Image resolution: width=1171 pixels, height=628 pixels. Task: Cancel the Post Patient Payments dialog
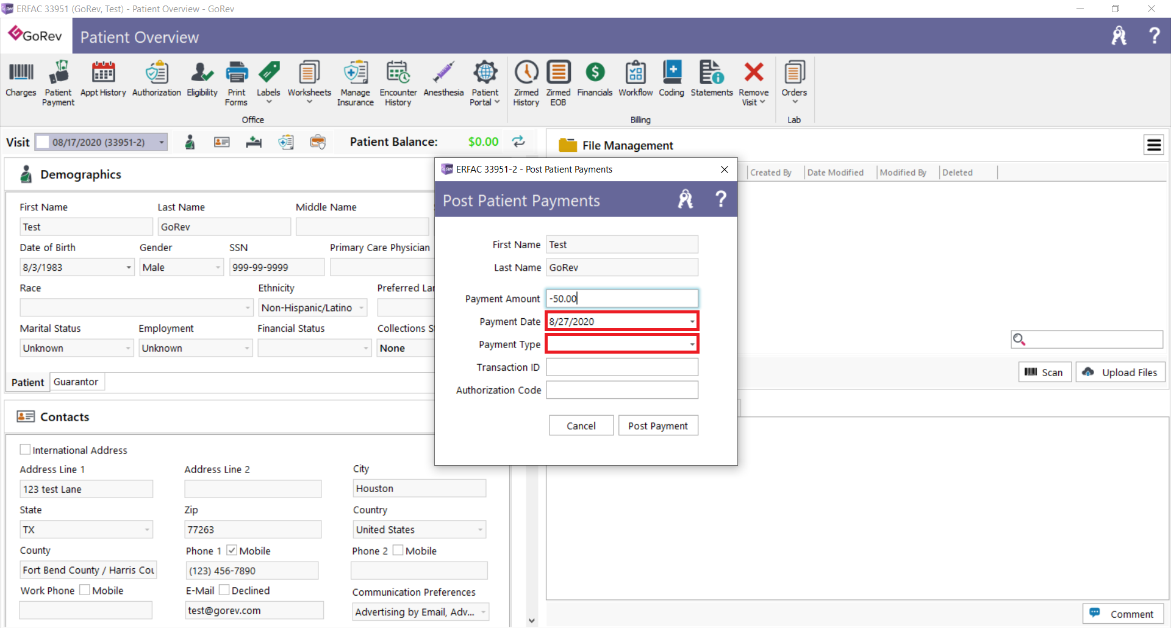click(x=581, y=426)
